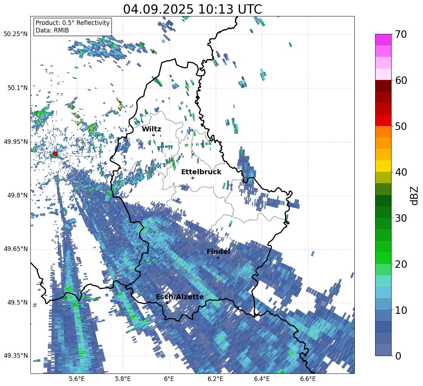Click the 5.6°E longitude label

click(76, 379)
